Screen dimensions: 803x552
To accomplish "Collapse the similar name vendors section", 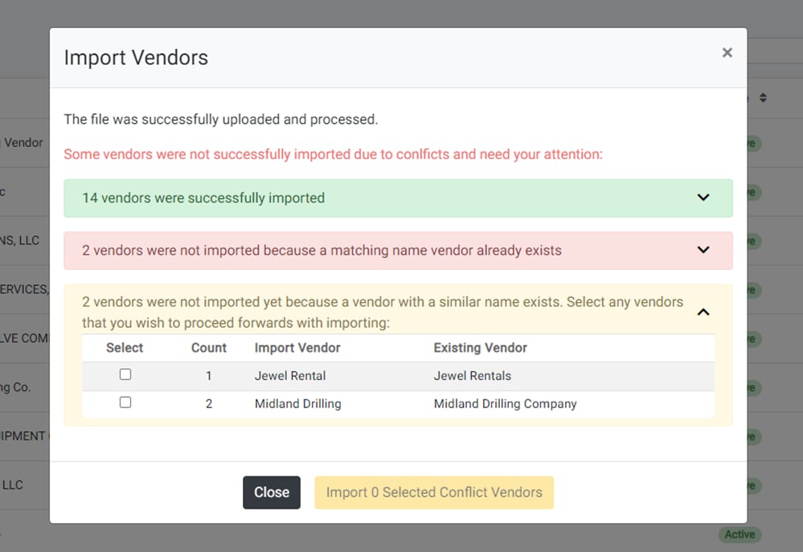I will tap(703, 312).
